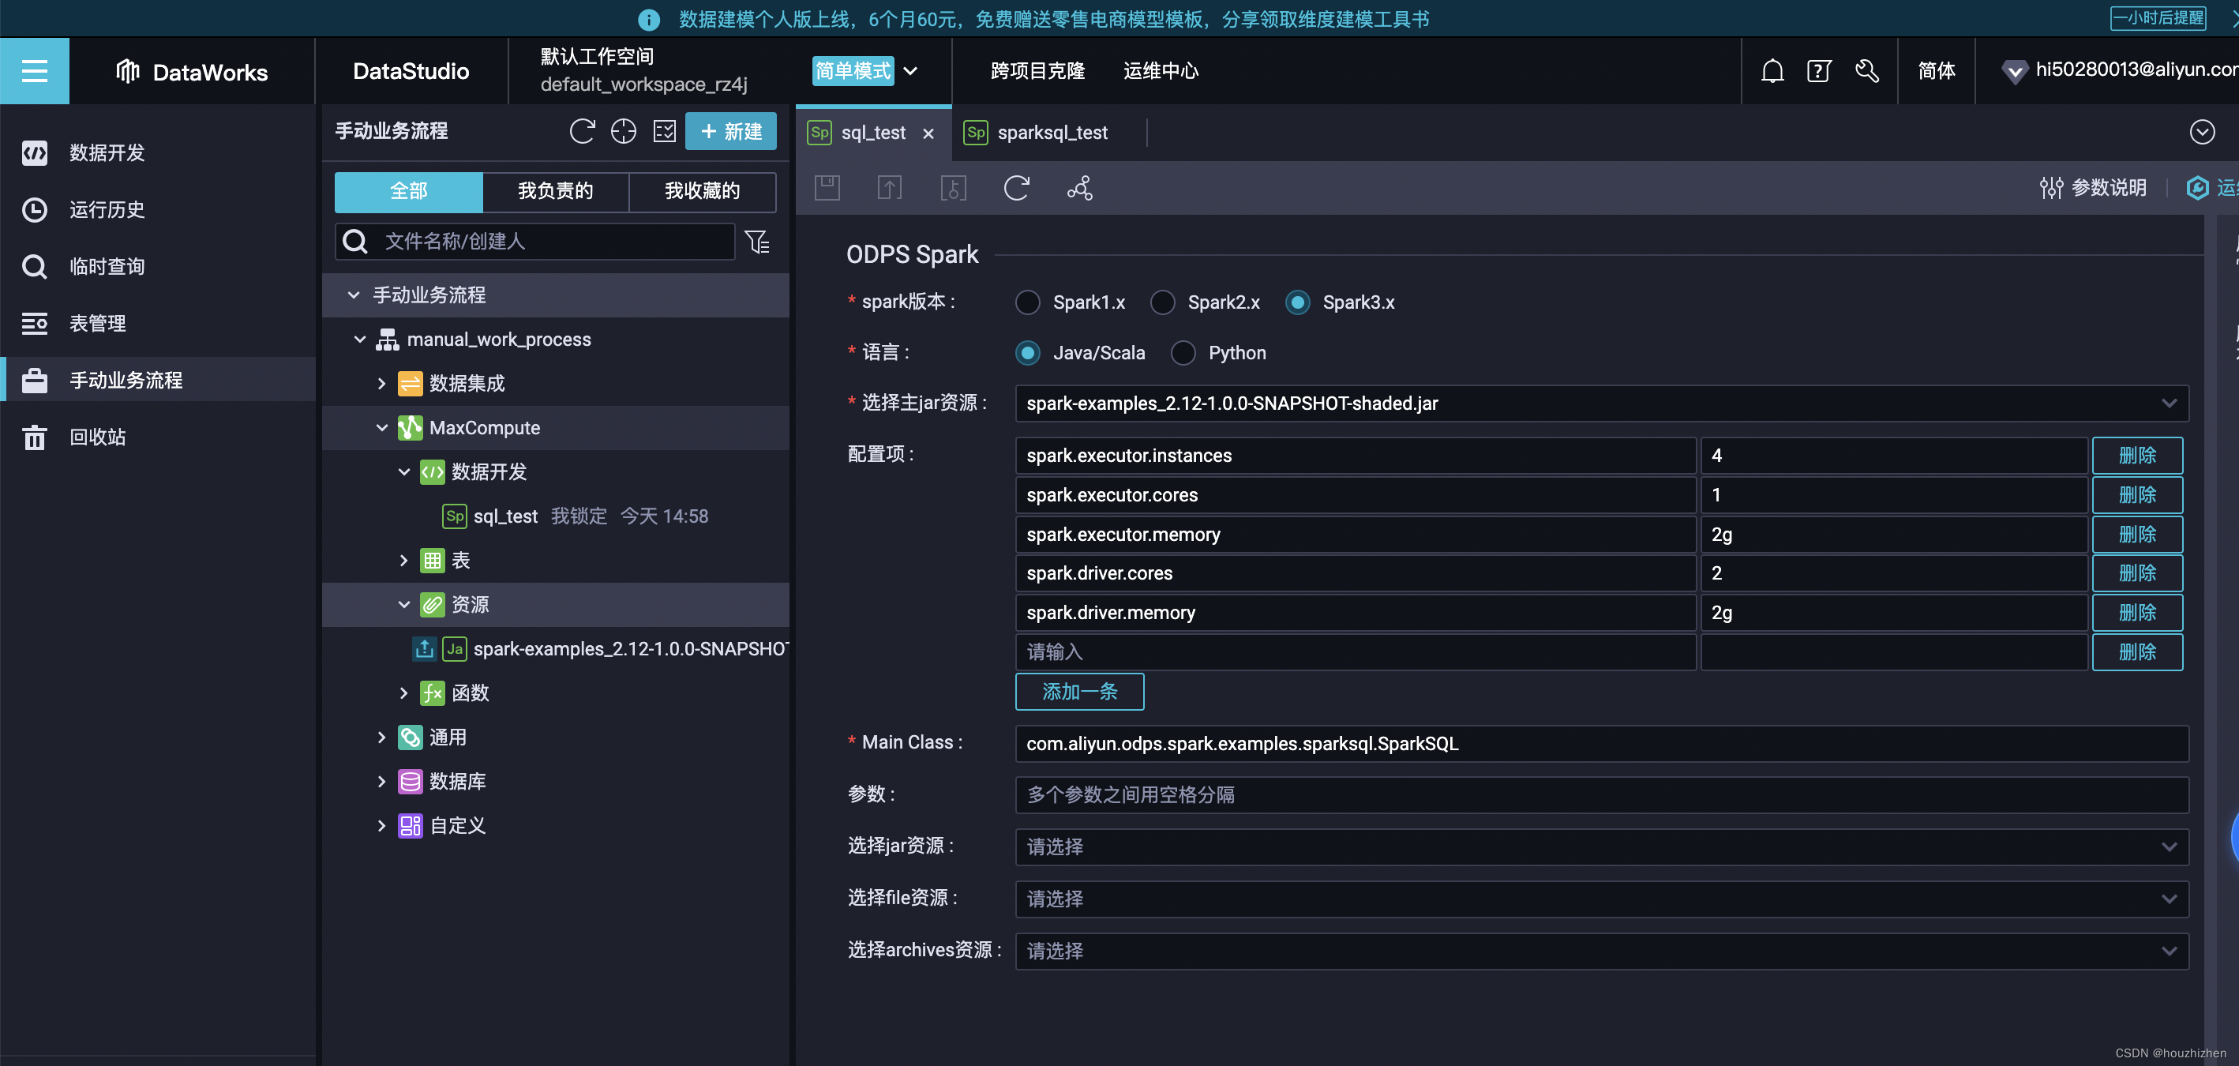
Task: Open 选择file资源 dropdown
Action: pos(1601,899)
